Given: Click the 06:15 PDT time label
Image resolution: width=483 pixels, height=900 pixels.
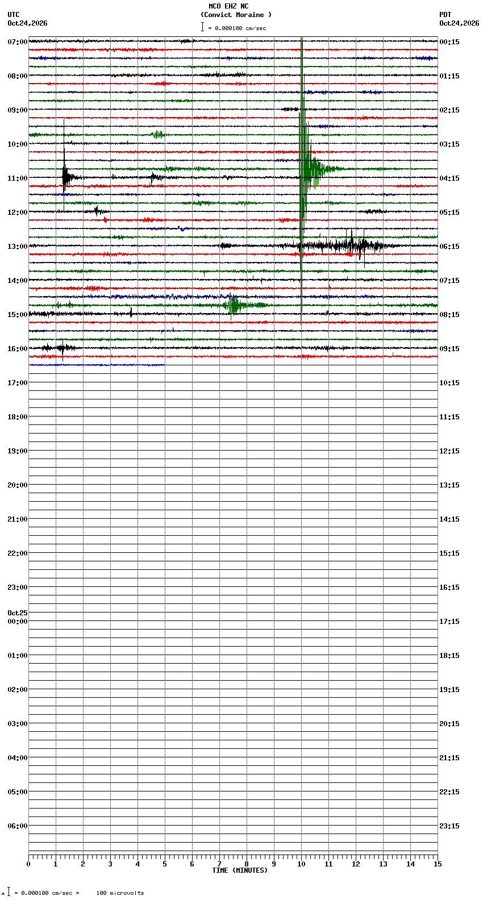Looking at the screenshot, I should coord(449,247).
